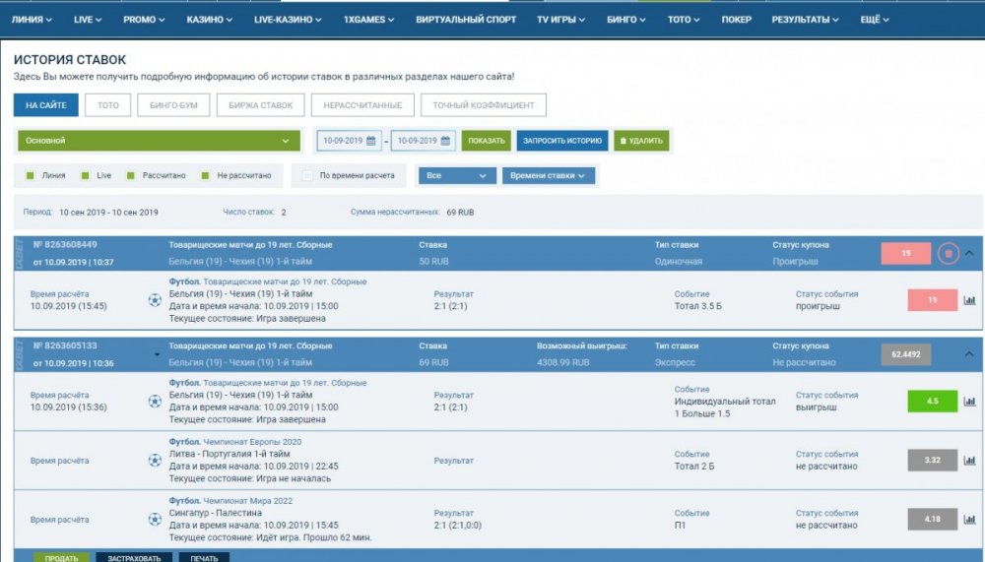Toggle the Live filter checkbox
Screen dimensions: 985x562
[86, 176]
